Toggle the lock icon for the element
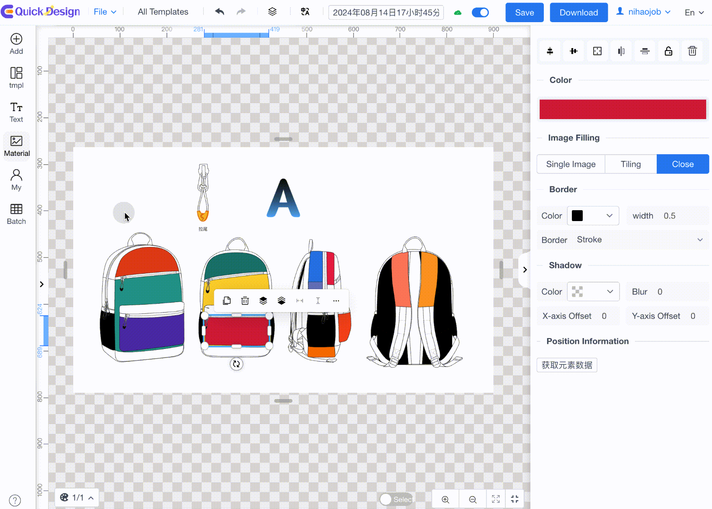The width and height of the screenshot is (712, 509). point(668,51)
